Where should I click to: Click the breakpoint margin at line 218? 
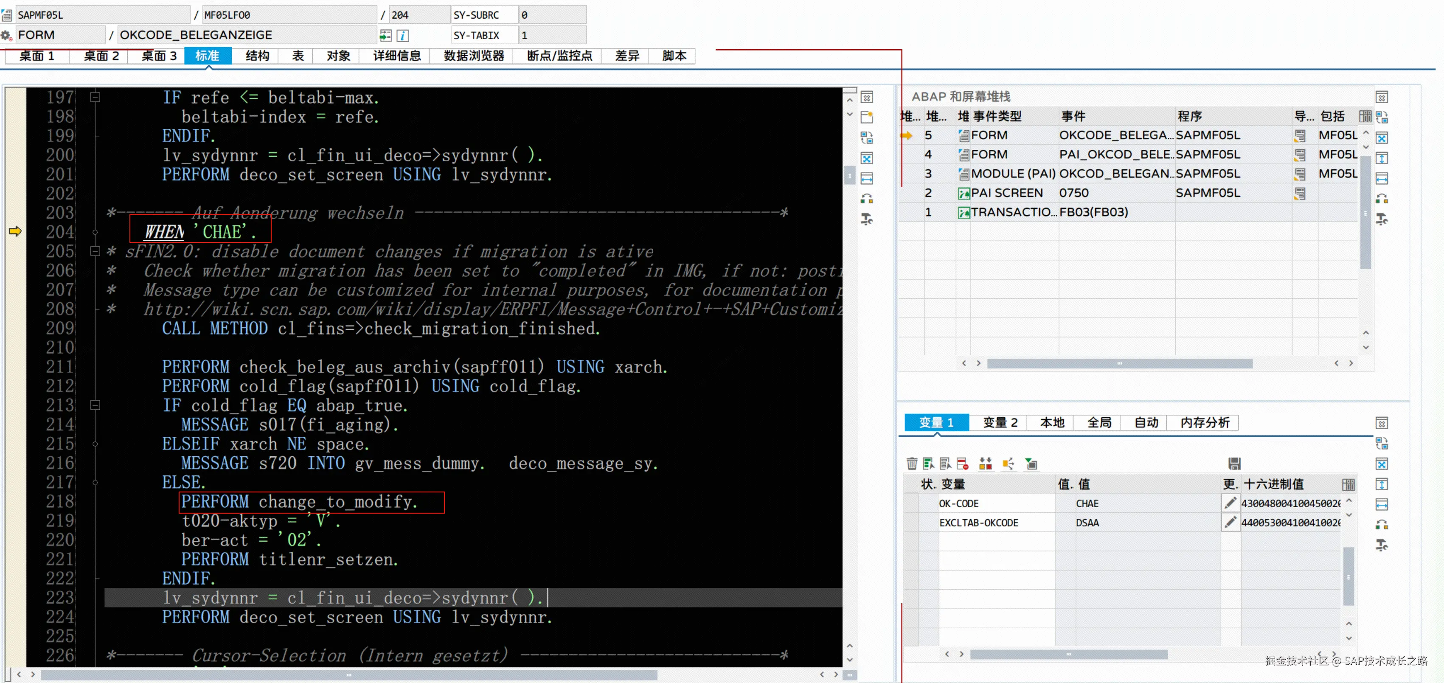point(15,501)
